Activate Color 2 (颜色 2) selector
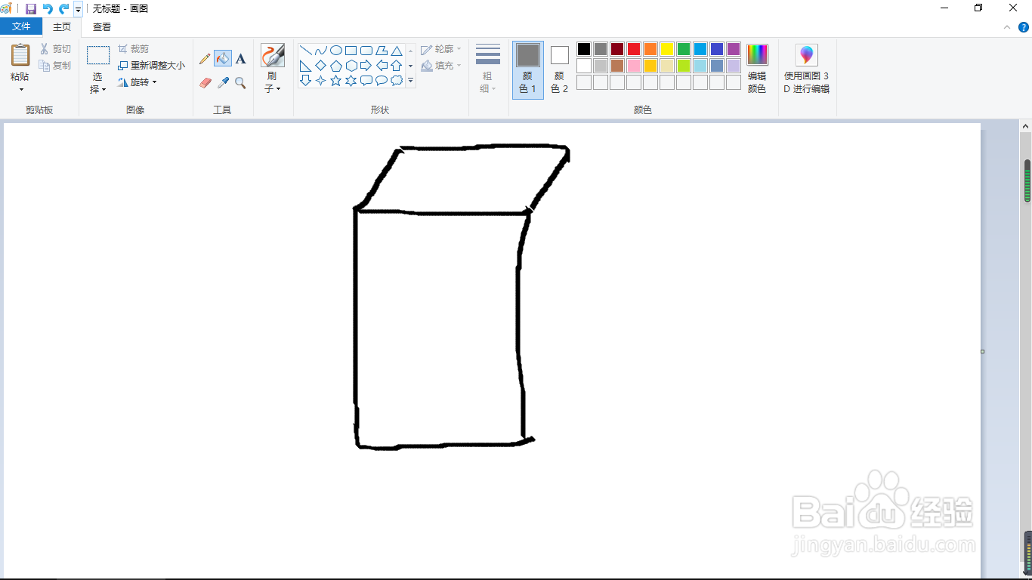The height and width of the screenshot is (580, 1032). coord(559,69)
